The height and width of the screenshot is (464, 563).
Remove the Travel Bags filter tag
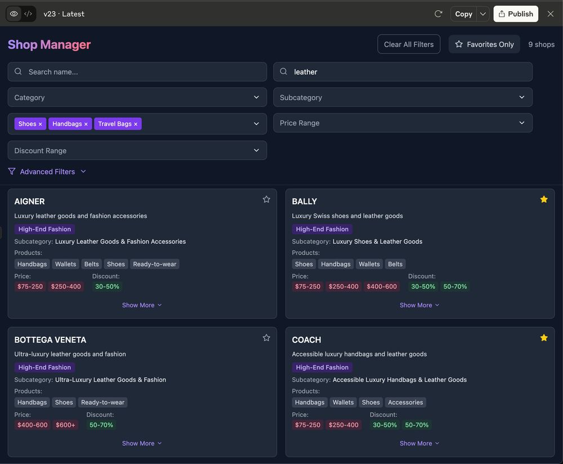tap(136, 124)
